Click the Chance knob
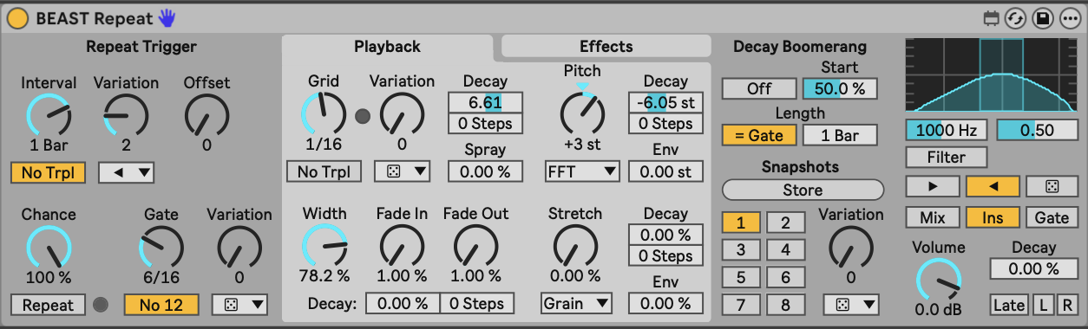 [x=49, y=247]
